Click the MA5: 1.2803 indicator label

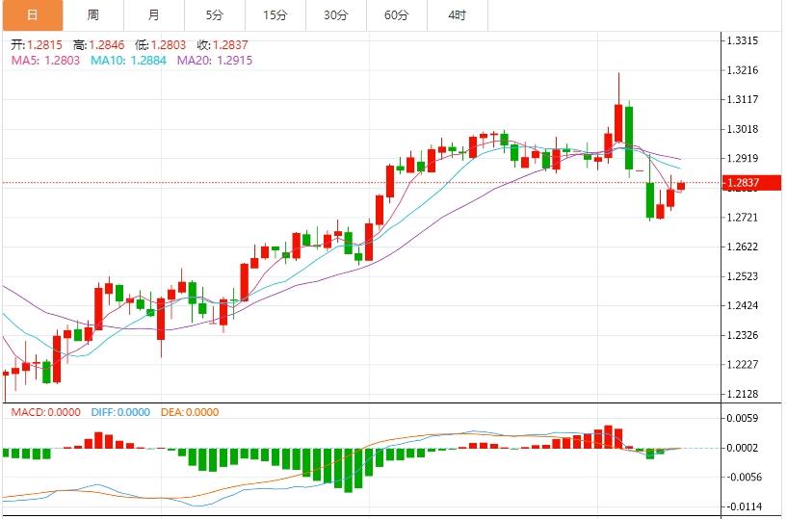click(x=45, y=60)
